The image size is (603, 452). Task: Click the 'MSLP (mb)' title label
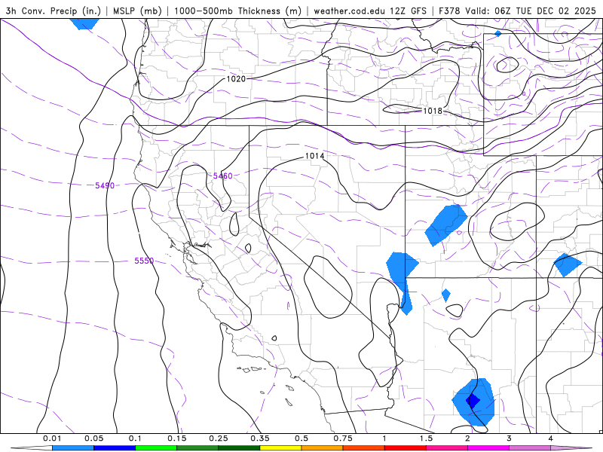pos(137,11)
